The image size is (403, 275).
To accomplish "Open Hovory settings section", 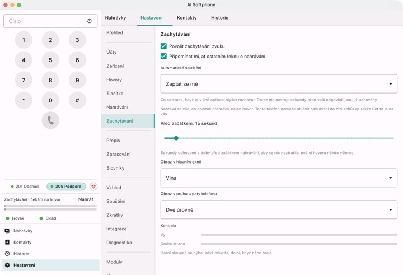I will pyautogui.click(x=128, y=80).
